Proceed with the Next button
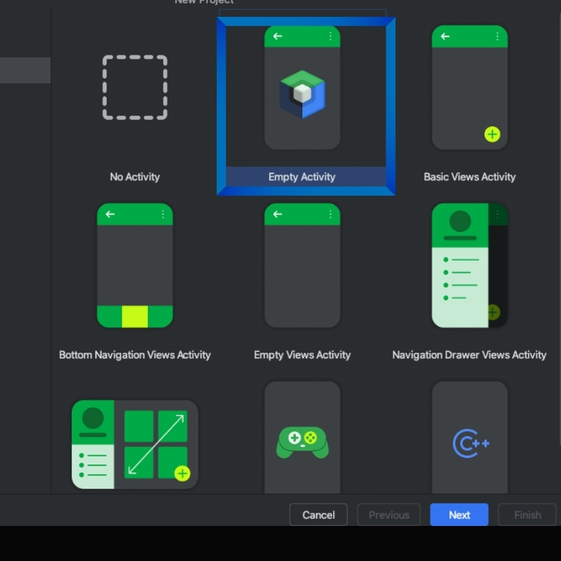561x561 pixels. click(459, 515)
